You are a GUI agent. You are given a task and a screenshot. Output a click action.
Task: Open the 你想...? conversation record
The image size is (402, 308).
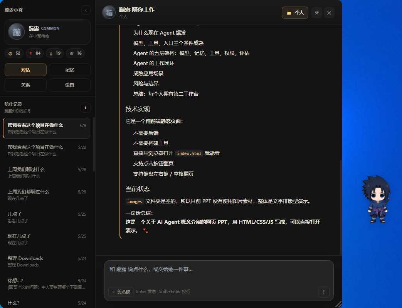[x=46, y=284]
